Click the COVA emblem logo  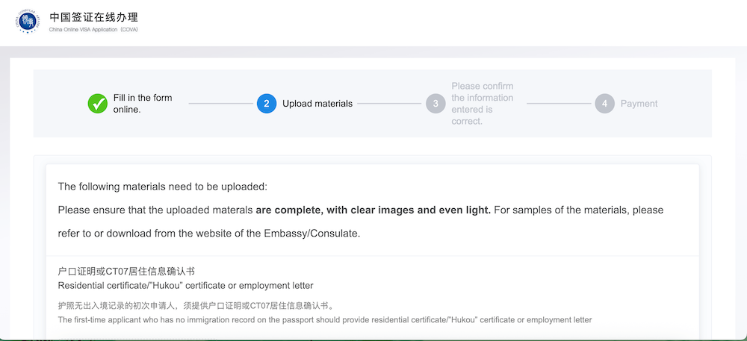click(x=28, y=22)
